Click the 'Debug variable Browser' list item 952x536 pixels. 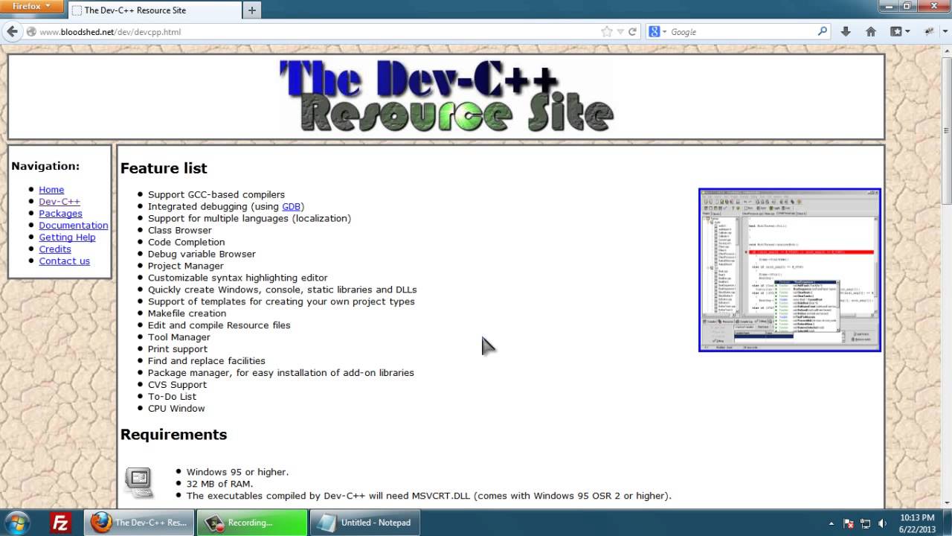tap(202, 254)
